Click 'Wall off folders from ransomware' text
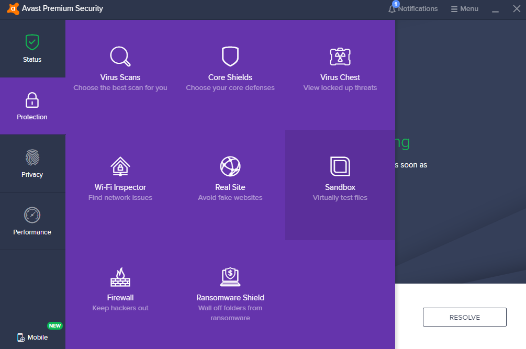This screenshot has width=526, height=349. pyautogui.click(x=230, y=313)
